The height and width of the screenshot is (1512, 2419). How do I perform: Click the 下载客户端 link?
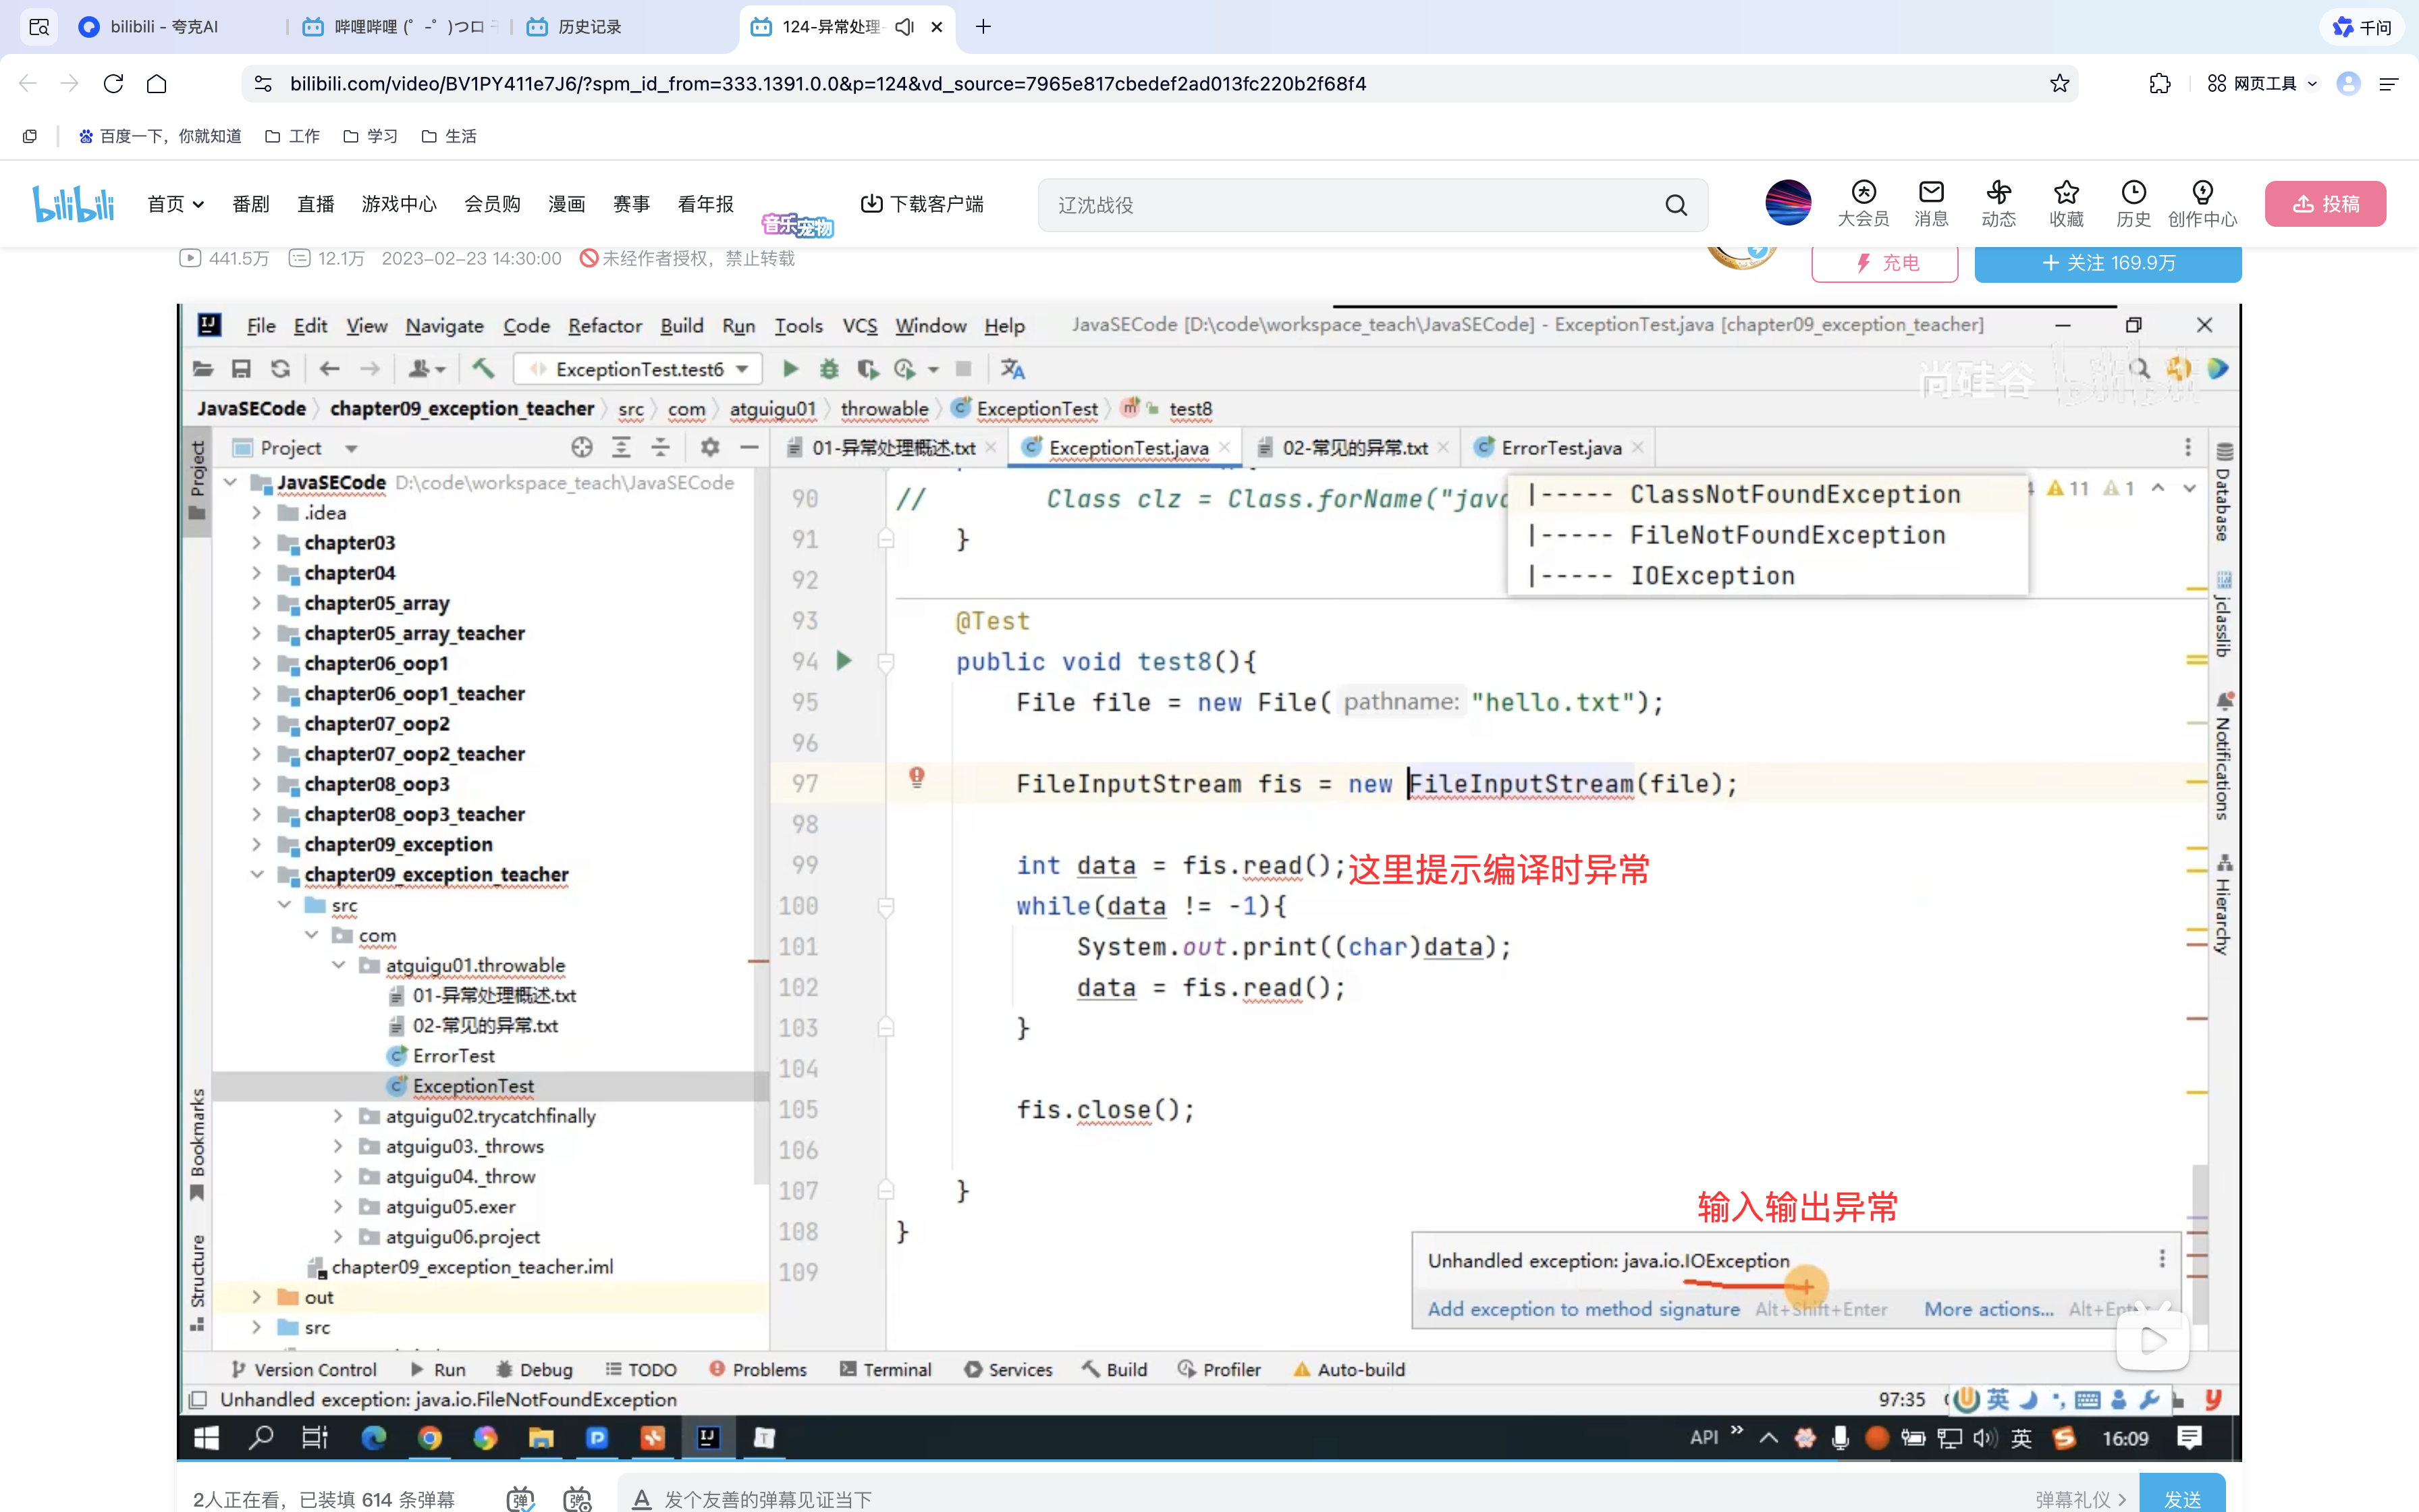921,204
